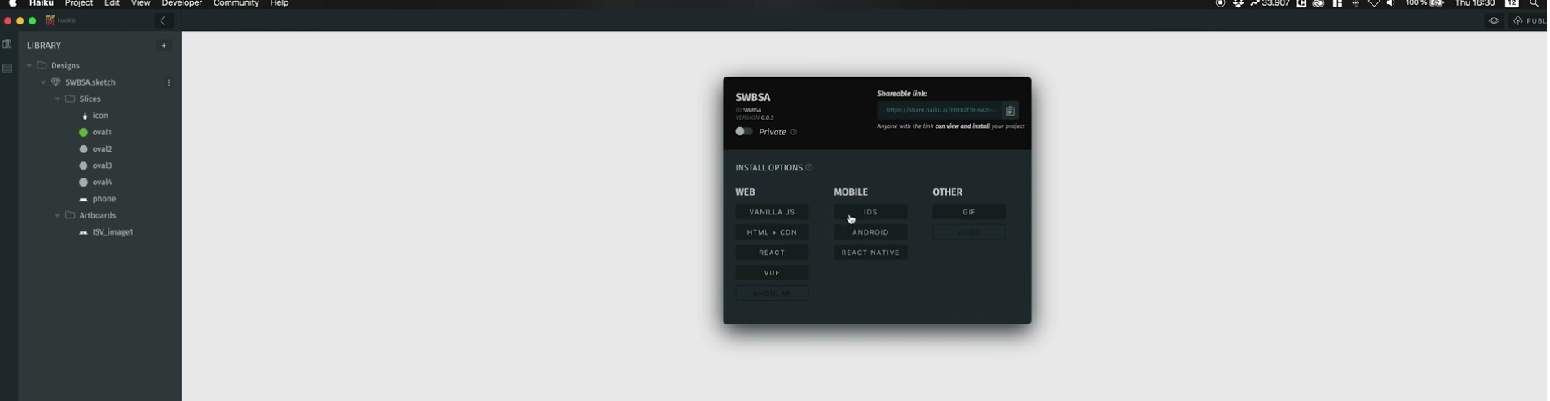Click the SWBSA project title in the dialog

(753, 97)
